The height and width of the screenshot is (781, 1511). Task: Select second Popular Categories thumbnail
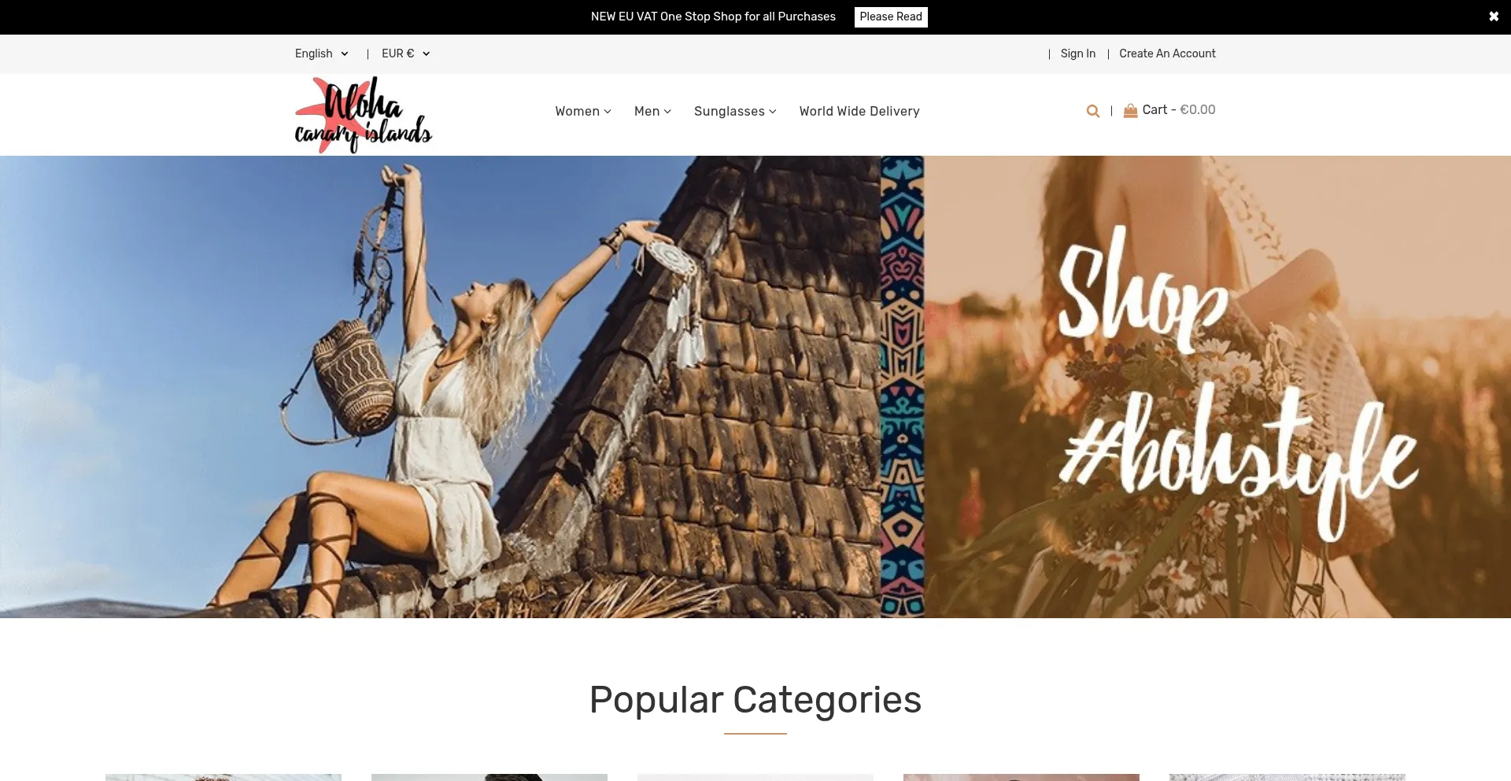[x=490, y=777]
